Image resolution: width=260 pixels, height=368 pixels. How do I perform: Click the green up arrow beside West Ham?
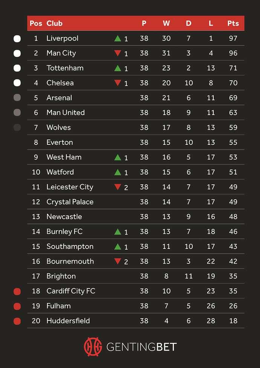(118, 157)
